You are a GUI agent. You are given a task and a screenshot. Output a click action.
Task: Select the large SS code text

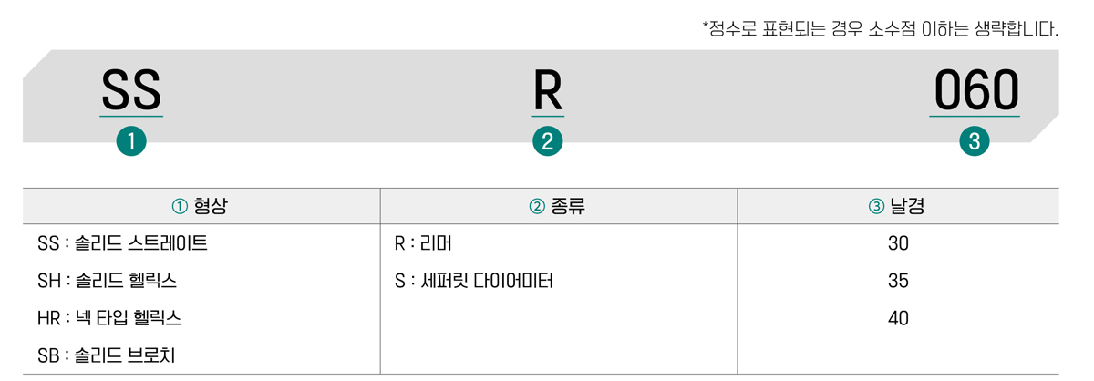coord(131,91)
